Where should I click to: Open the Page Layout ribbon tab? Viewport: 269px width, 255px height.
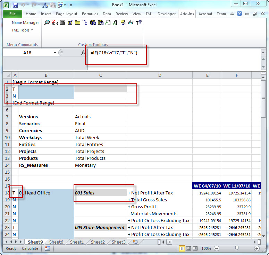coord(67,14)
